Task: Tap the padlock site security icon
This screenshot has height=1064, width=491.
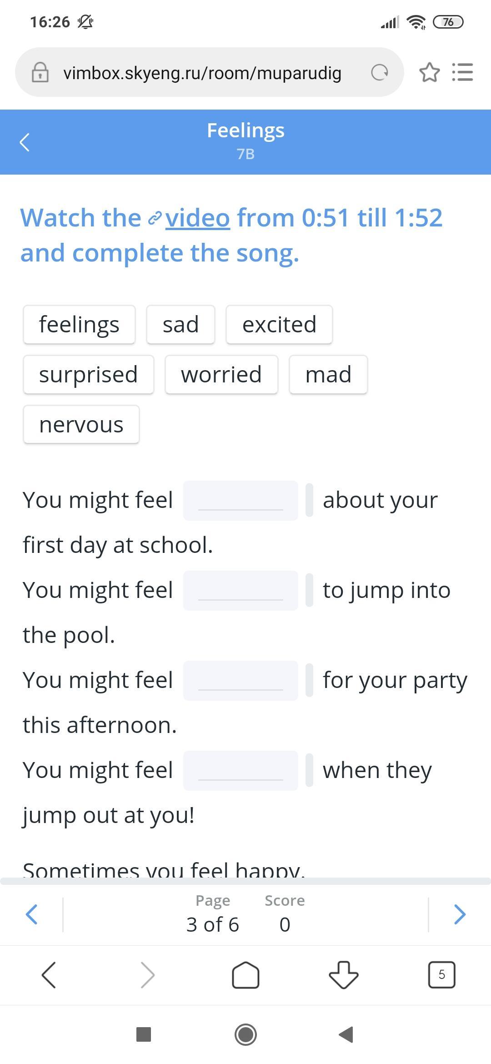Action: click(x=40, y=72)
